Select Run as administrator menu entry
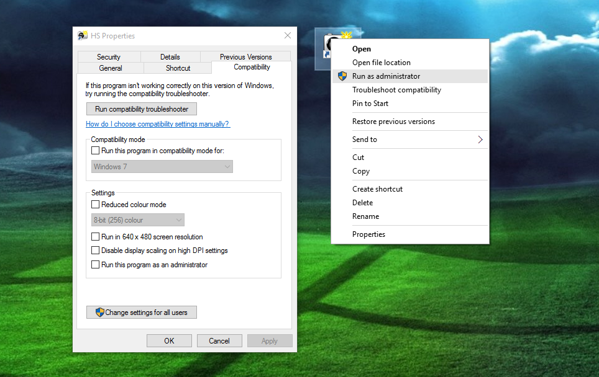Viewport: 599px width, 377px height. [410, 76]
